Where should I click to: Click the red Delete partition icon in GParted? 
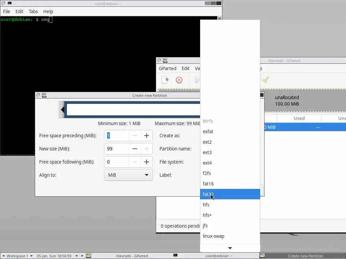click(179, 80)
